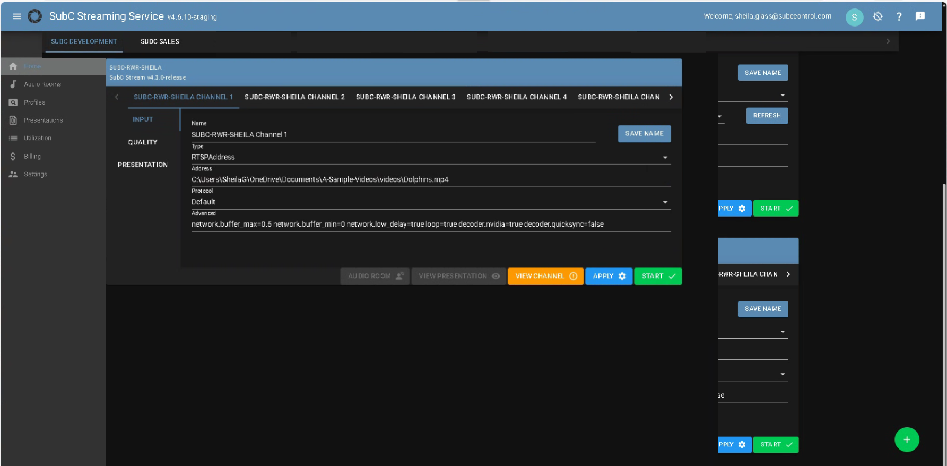Open the hamburger navigation menu
Screen dimensions: 947x466
(17, 16)
